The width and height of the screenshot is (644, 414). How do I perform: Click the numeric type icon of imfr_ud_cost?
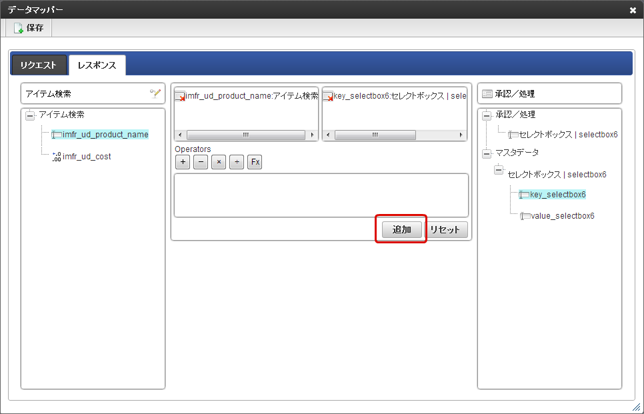point(57,157)
